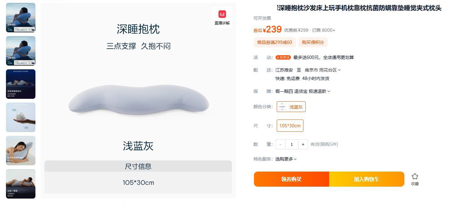
Task: Click the quantity input field
Action: 292,144
